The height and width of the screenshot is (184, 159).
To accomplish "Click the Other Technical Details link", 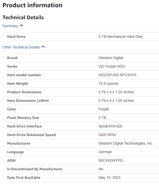I will (21, 47).
